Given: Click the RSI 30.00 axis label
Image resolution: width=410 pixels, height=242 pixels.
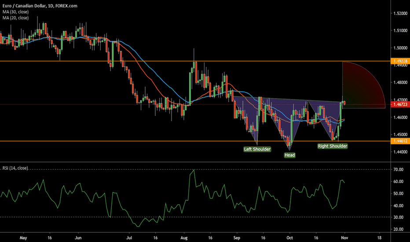Looking at the screenshot, I should click(x=398, y=217).
